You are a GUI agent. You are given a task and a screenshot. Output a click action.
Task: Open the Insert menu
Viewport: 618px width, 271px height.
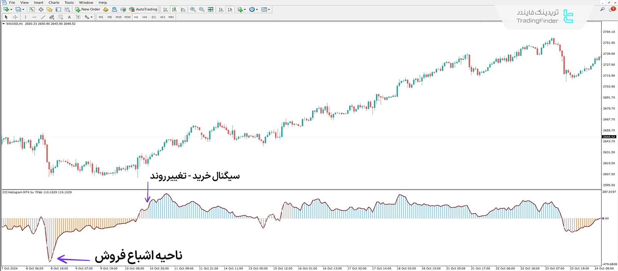coord(39,3)
